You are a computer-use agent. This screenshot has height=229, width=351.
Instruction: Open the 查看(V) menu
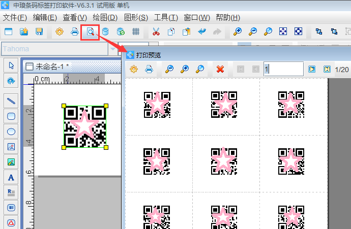(x=75, y=17)
